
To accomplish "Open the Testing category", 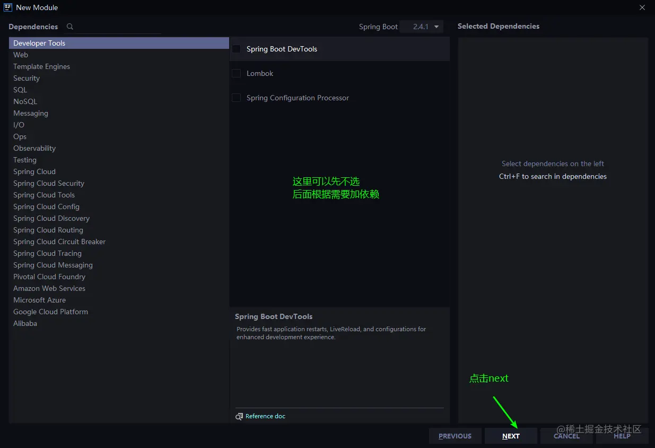I will click(x=119, y=160).
